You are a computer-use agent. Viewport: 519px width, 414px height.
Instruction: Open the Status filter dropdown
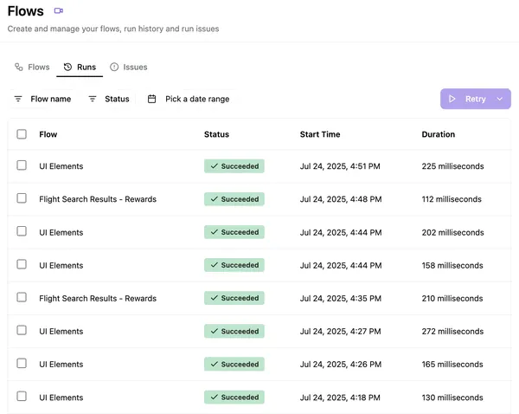point(109,99)
